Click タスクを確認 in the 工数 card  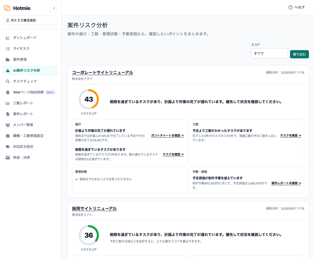click(x=291, y=135)
